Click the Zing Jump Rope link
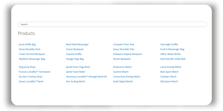This screenshot has height=111, width=223. click(x=27, y=67)
